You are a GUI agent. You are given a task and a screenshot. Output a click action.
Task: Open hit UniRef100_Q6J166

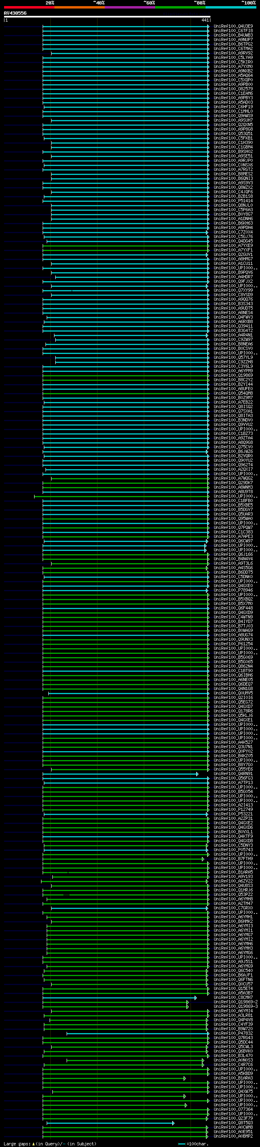(233, 554)
